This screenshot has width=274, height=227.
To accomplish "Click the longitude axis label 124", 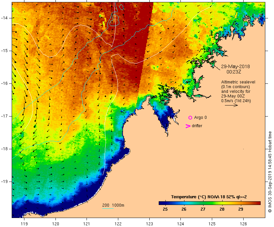I will pos(180,224).
